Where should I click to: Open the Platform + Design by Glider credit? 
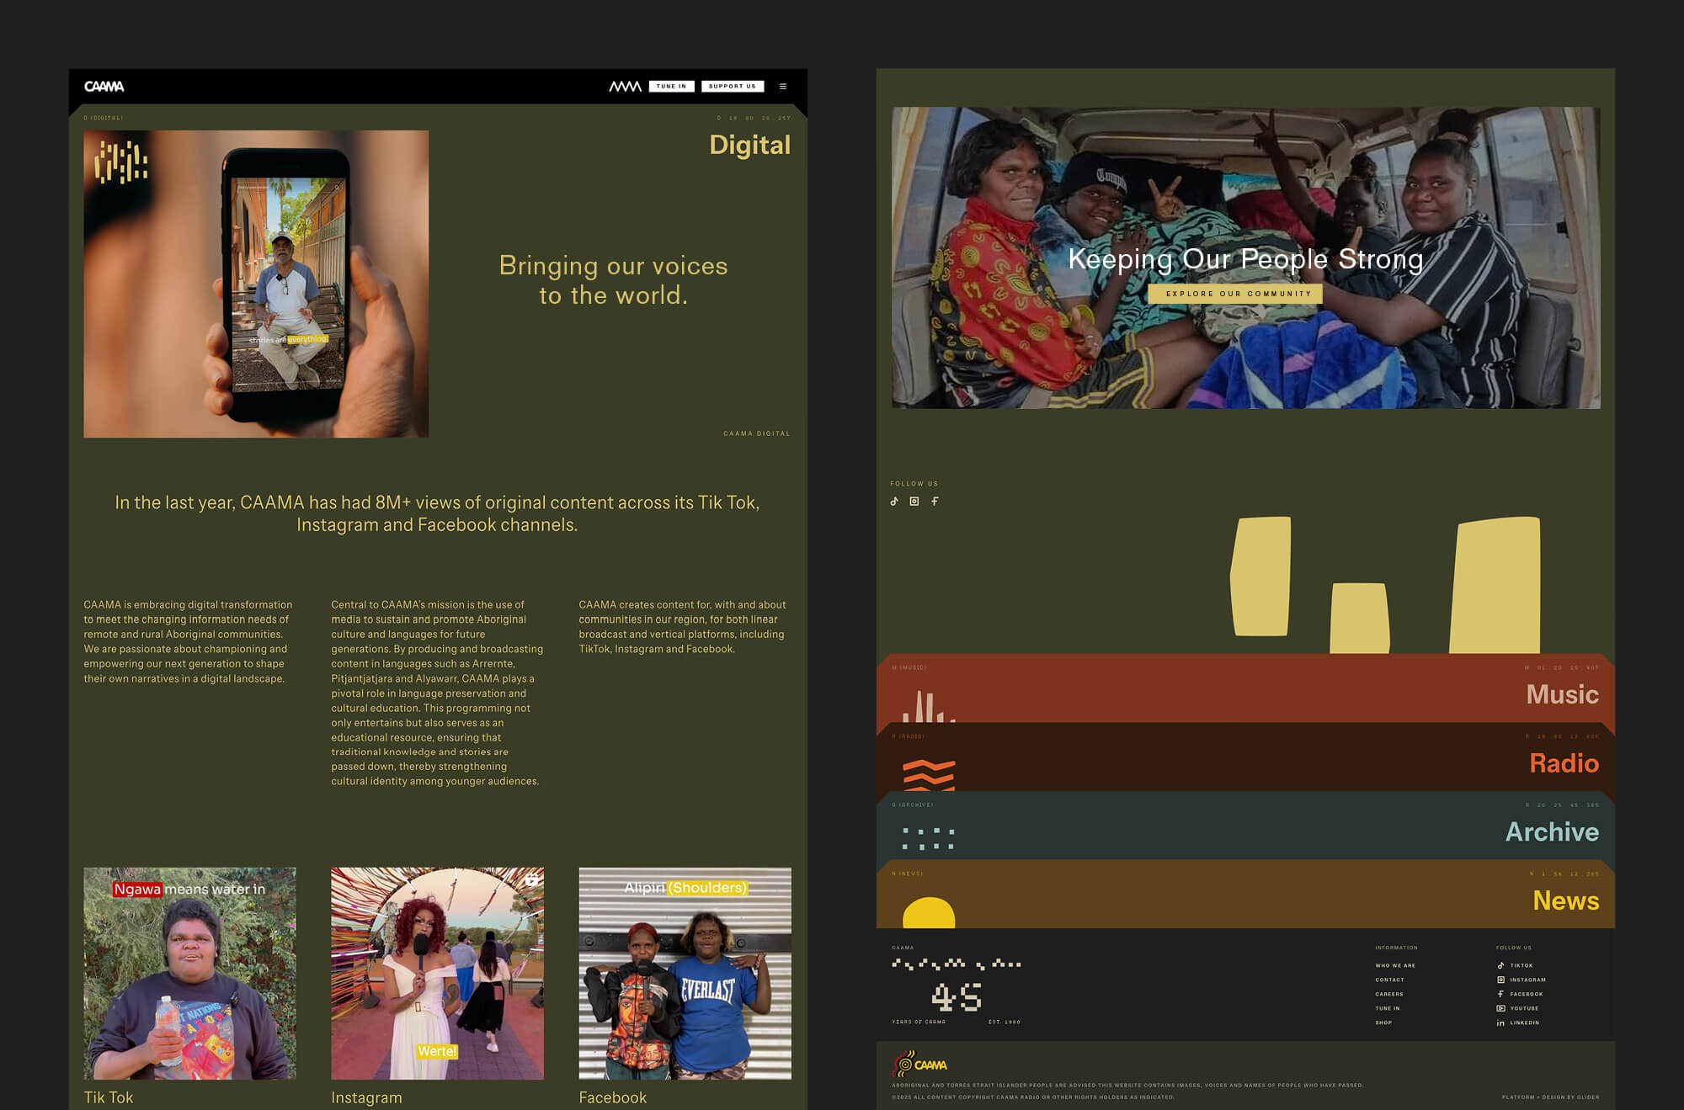click(x=1550, y=1097)
